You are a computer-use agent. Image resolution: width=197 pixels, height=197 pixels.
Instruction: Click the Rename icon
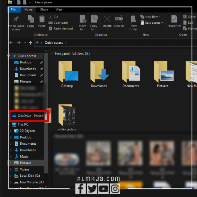[x=119, y=19]
